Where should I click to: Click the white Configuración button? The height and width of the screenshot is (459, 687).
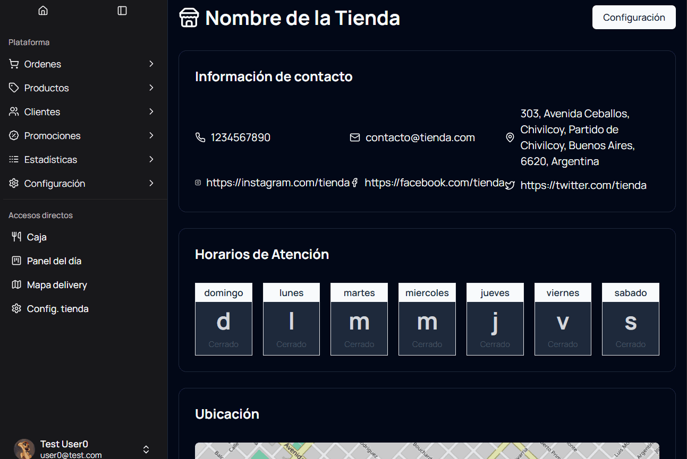click(x=634, y=18)
